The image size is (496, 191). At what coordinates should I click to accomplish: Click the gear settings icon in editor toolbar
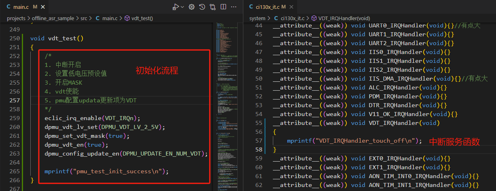click(192, 7)
